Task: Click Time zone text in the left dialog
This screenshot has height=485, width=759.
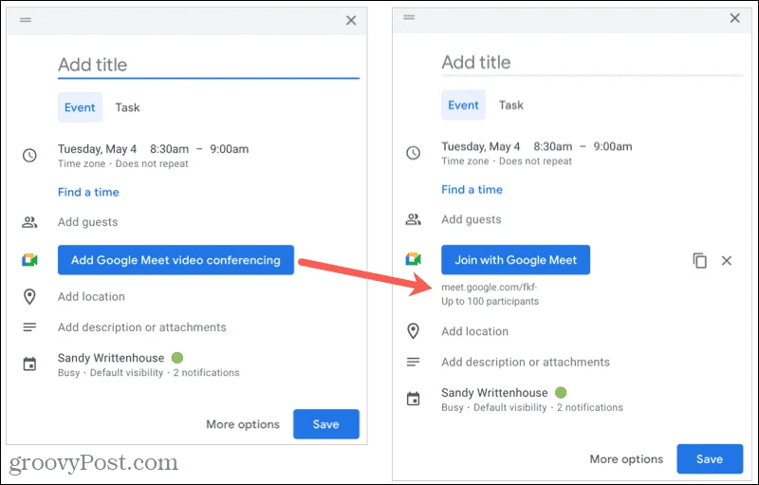Action: click(x=82, y=163)
